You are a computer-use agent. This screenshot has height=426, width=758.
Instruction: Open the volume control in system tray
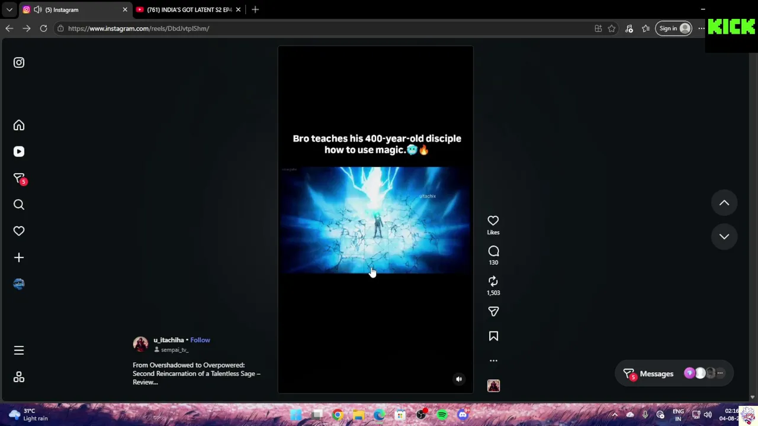coord(708,415)
